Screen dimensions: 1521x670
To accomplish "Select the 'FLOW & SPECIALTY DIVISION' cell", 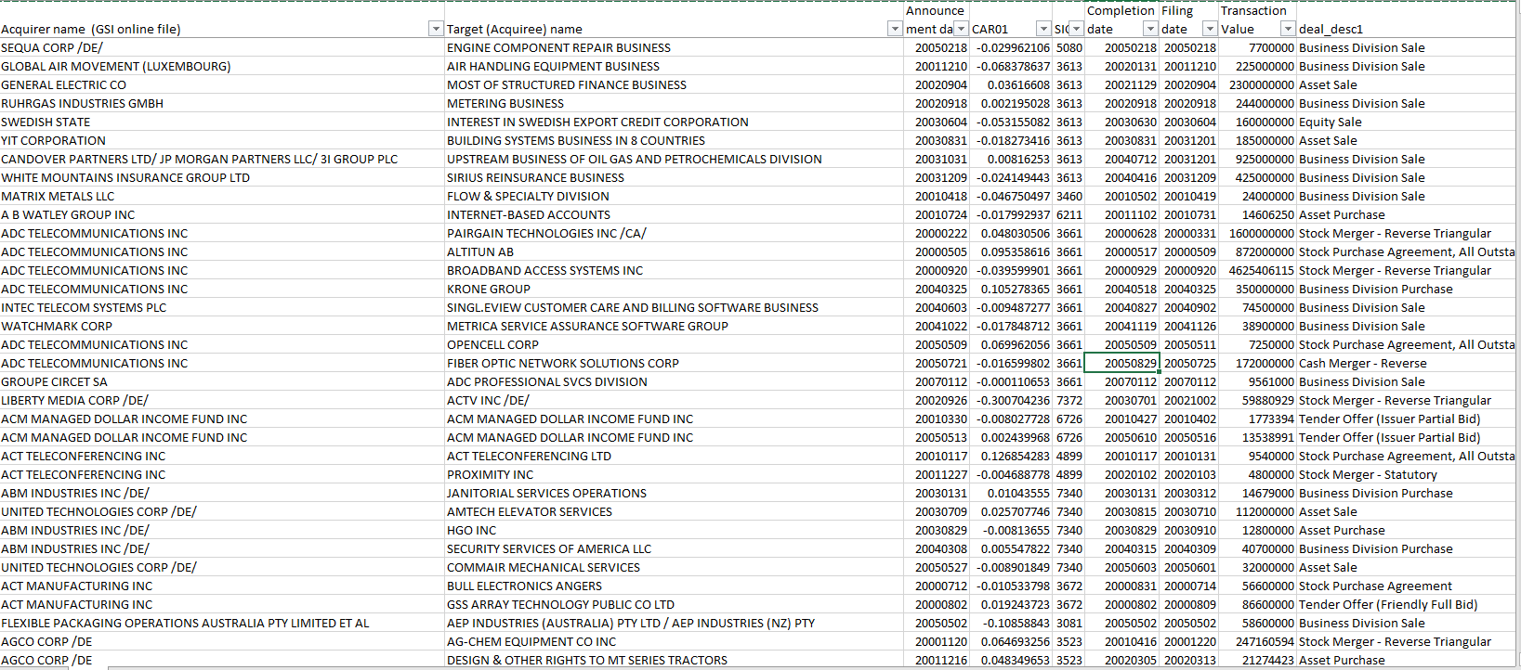I will pyautogui.click(x=674, y=196).
